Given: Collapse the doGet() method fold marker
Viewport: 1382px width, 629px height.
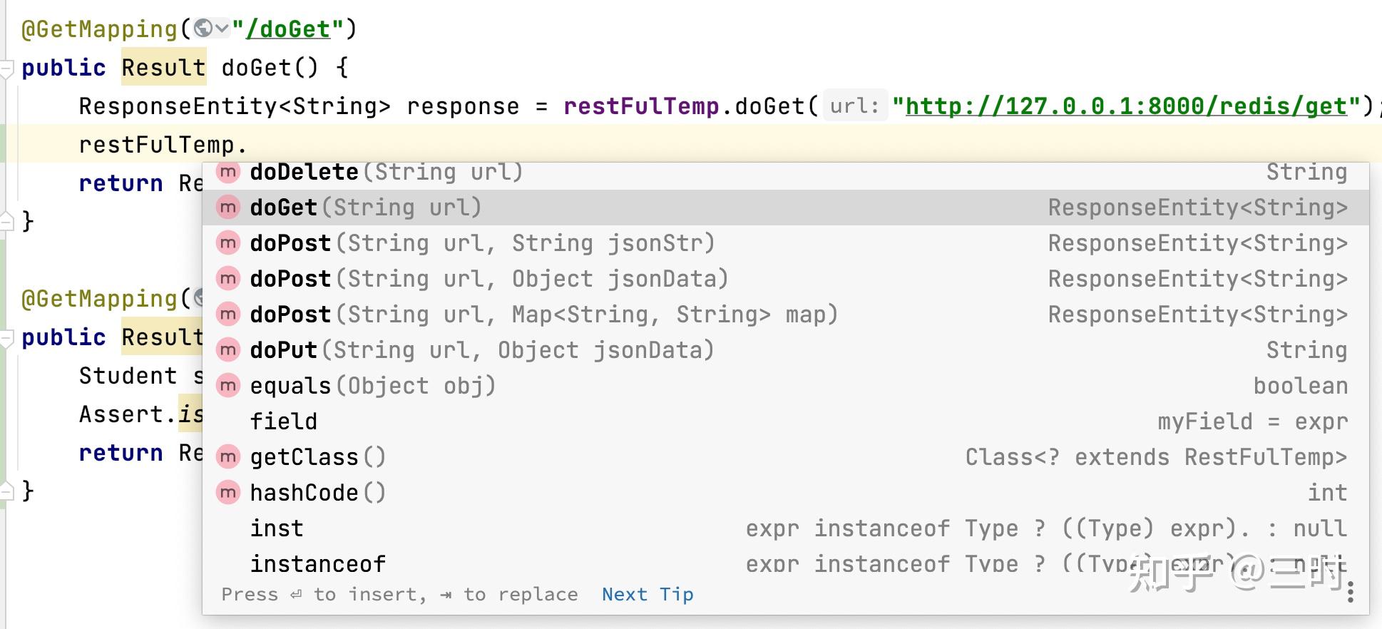Looking at the screenshot, I should coord(6,69).
